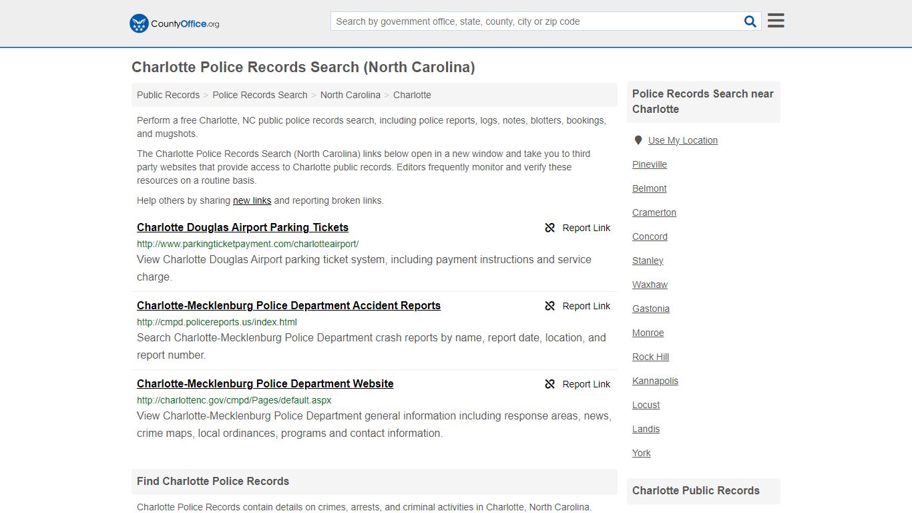Click broken-link icon for Airport Parking Tickets

coord(550,228)
